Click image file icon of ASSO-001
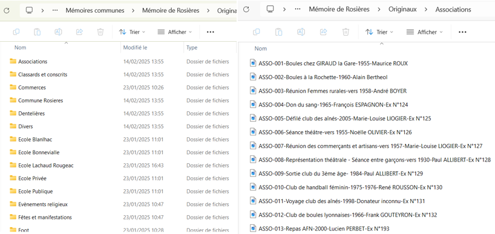This screenshot has height=234, width=495. coord(252,63)
